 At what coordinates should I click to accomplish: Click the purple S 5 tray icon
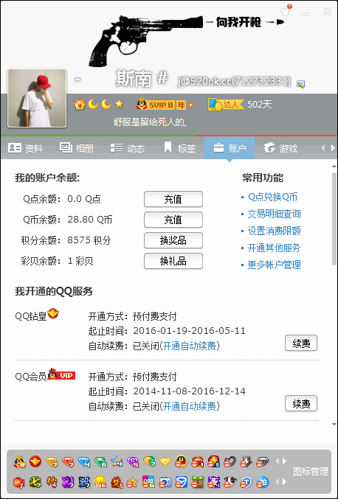click(133, 461)
